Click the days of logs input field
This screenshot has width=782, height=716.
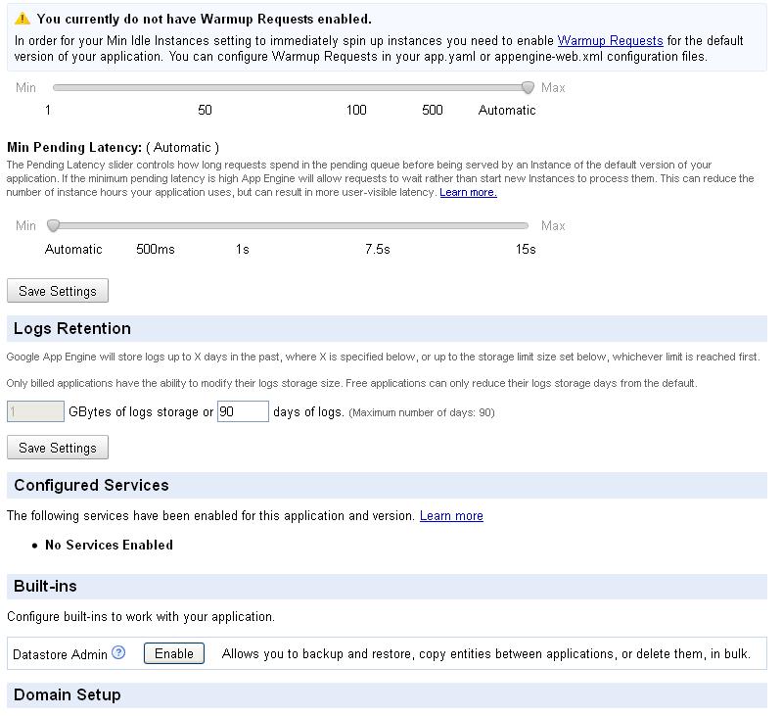(x=243, y=411)
